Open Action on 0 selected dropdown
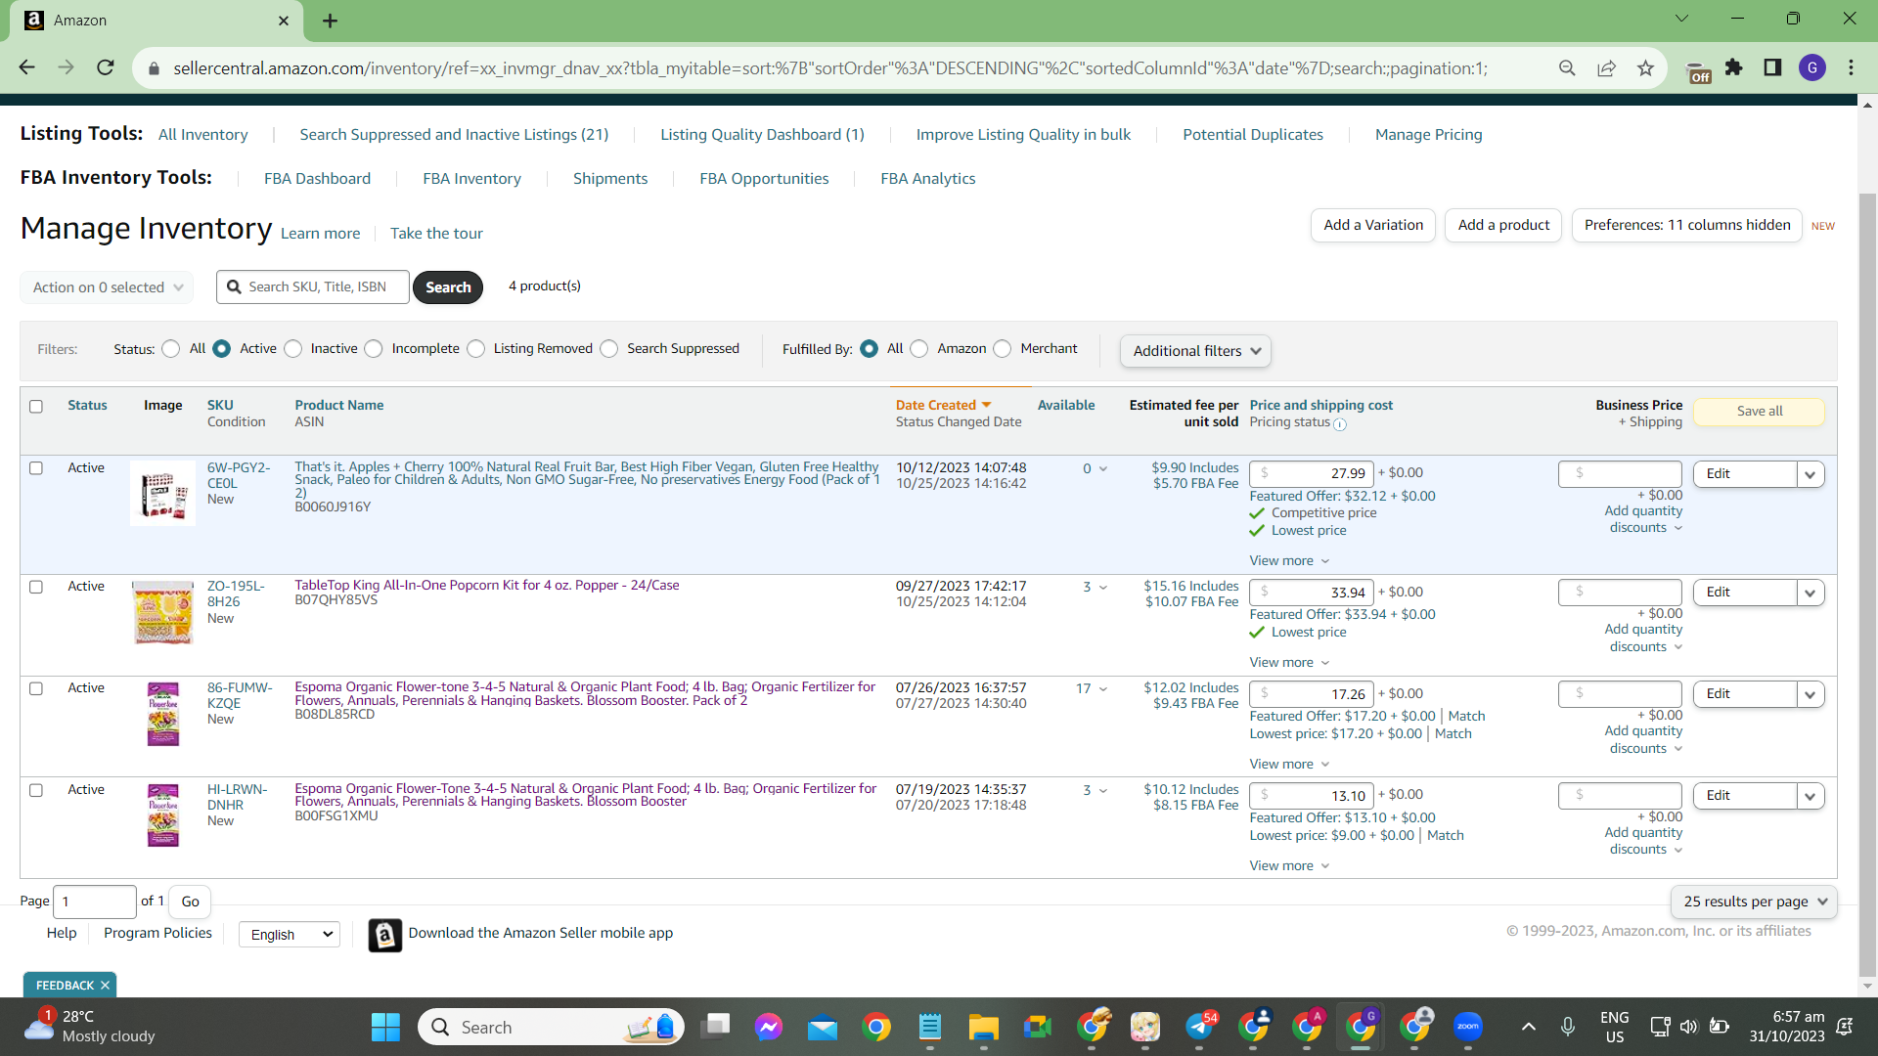 (107, 287)
